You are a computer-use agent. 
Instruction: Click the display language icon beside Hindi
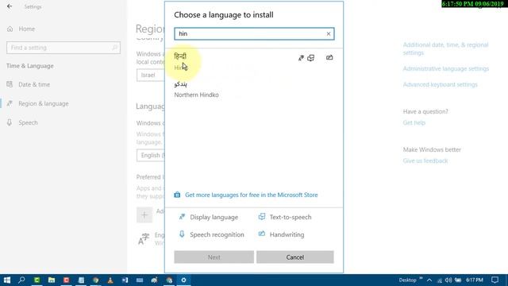click(301, 58)
